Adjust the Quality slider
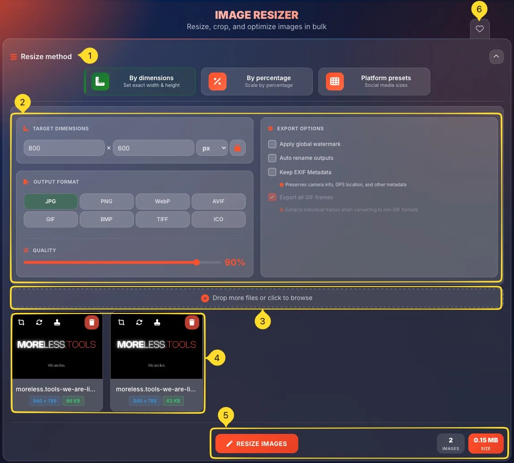Viewport: 514px width, 463px height. 197,262
